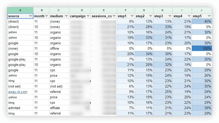The width and height of the screenshot is (219, 123).
Task: Expand the step5 column filter dropdown
Action: pos(209,16)
